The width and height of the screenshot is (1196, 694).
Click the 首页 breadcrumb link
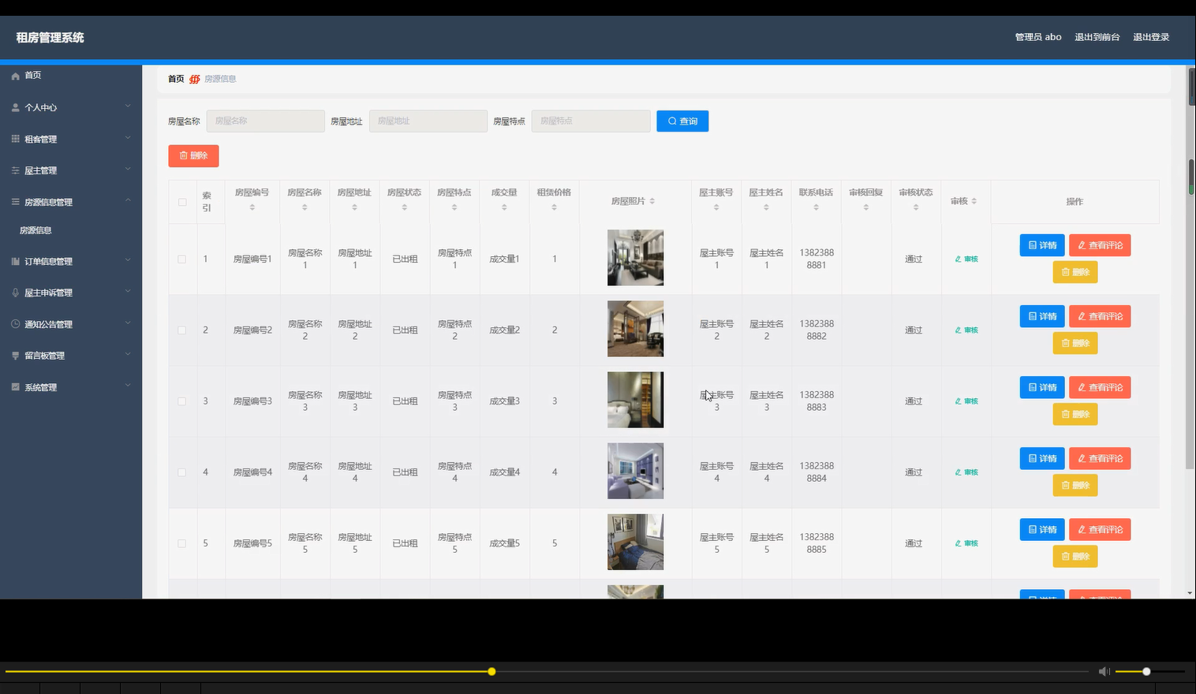click(x=176, y=79)
